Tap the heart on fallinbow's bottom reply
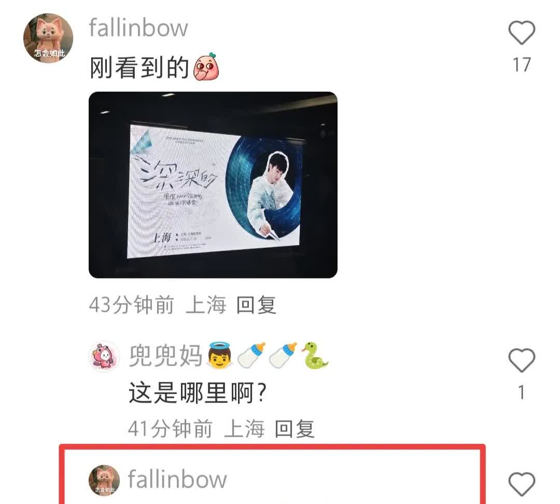 [522, 484]
